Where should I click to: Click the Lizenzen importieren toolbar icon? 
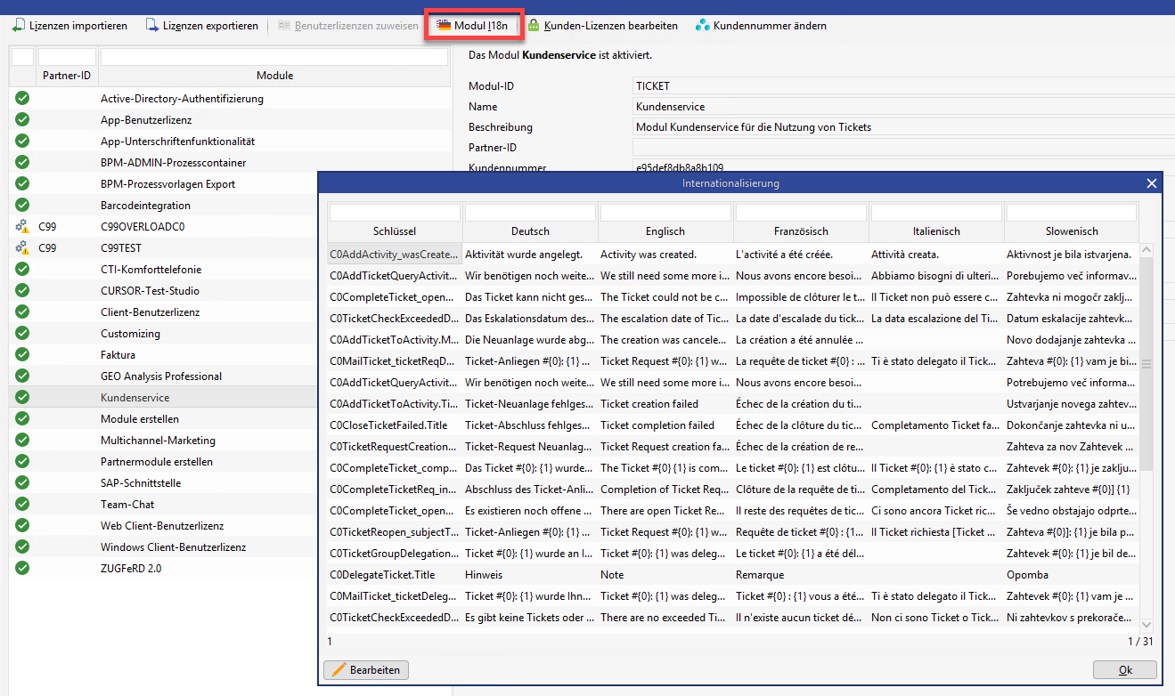[18, 26]
